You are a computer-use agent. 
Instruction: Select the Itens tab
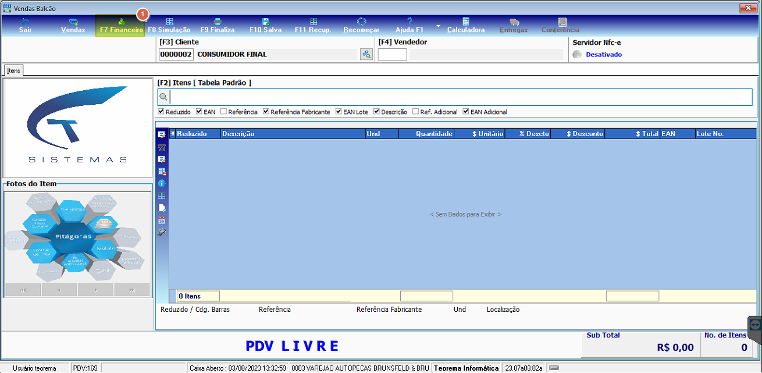tap(14, 70)
